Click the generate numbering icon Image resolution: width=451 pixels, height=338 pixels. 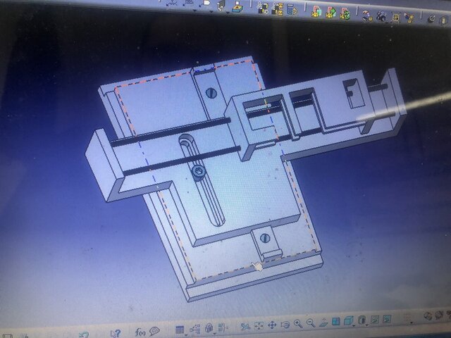click(291, 10)
